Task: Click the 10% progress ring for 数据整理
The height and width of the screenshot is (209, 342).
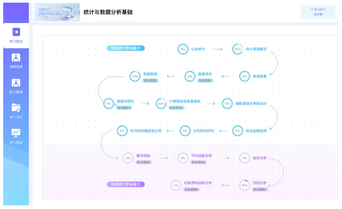Action: pos(135,77)
